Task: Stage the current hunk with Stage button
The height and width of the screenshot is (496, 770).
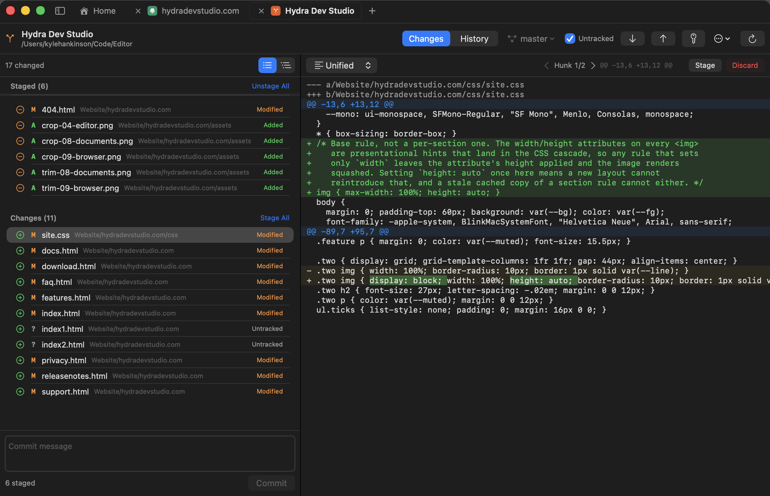Action: coord(705,65)
